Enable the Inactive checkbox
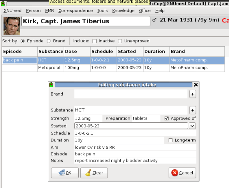The width and height of the screenshot is (229, 188). [95, 41]
